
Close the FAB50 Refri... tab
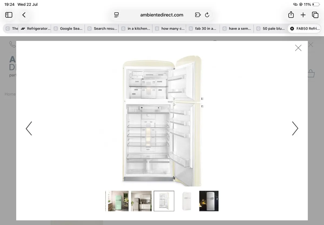pos(292,29)
